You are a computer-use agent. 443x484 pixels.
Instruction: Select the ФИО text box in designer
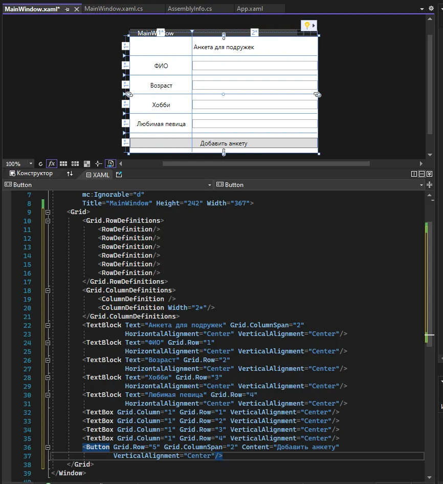pyautogui.click(x=255, y=66)
